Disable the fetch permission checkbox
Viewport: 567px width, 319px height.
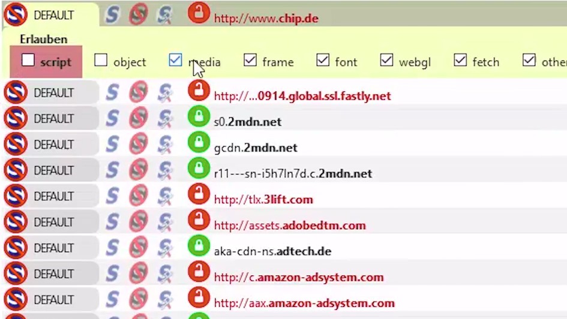pyautogui.click(x=460, y=61)
